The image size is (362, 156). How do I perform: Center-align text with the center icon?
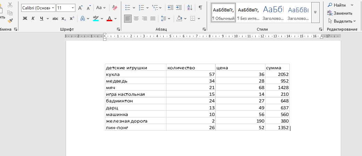(136, 18)
